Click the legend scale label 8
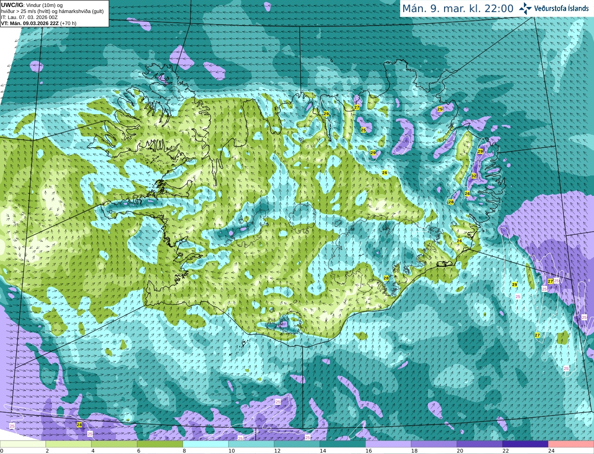Viewport: 594px width, 454px height. (x=185, y=451)
